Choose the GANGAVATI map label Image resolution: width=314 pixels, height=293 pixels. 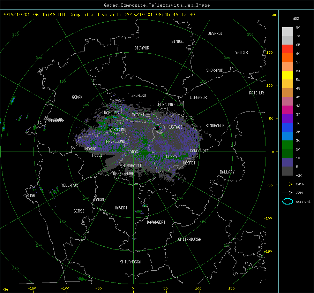(199, 151)
